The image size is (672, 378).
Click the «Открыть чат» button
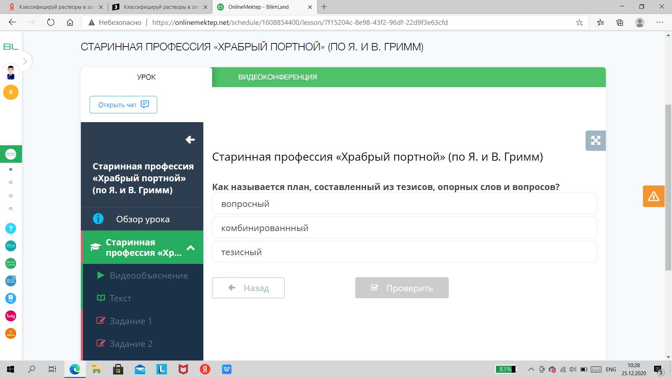pos(123,105)
